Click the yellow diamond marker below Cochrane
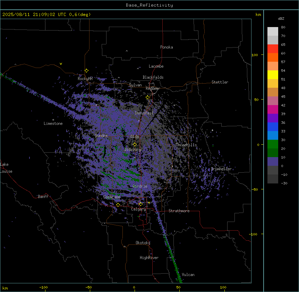 point(118,205)
